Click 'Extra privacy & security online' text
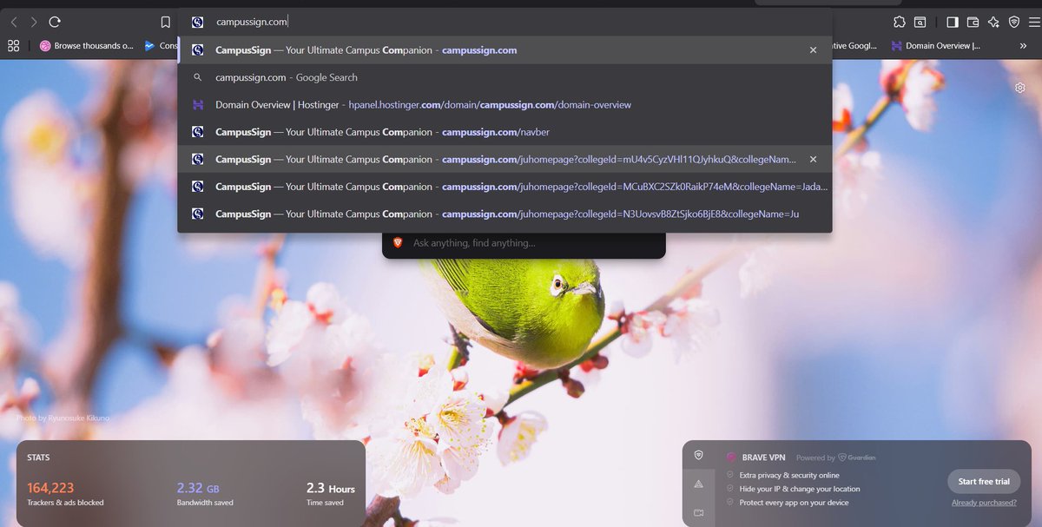 (x=789, y=475)
